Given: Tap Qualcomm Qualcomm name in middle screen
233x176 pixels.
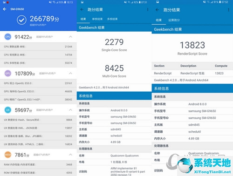Looking at the screenshot, I should (x=124, y=156).
